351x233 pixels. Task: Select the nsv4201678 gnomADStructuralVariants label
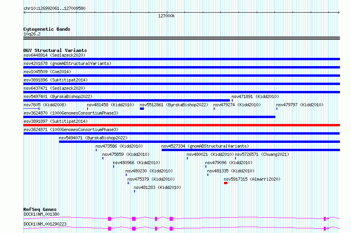pos(67,63)
